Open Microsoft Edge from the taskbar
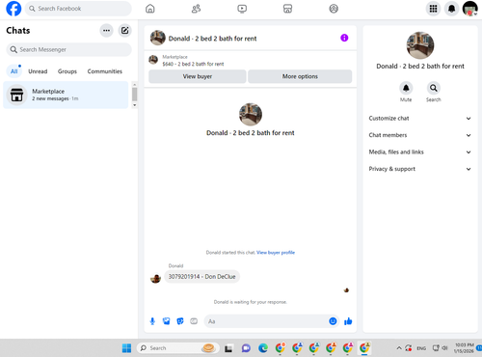 tap(263, 348)
